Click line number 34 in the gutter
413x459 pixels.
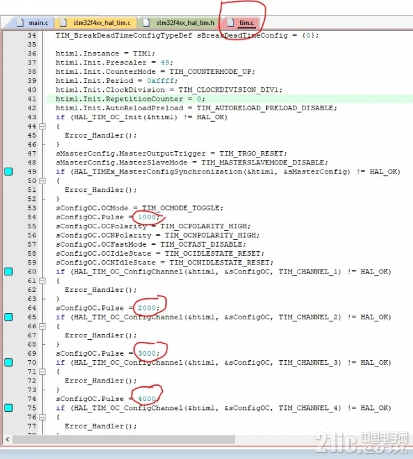[32, 36]
